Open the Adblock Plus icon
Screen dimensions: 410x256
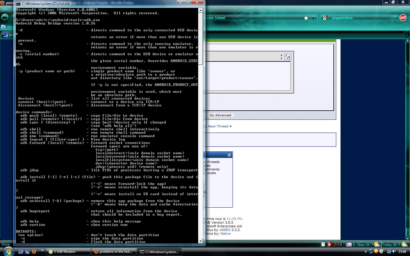[403, 18]
